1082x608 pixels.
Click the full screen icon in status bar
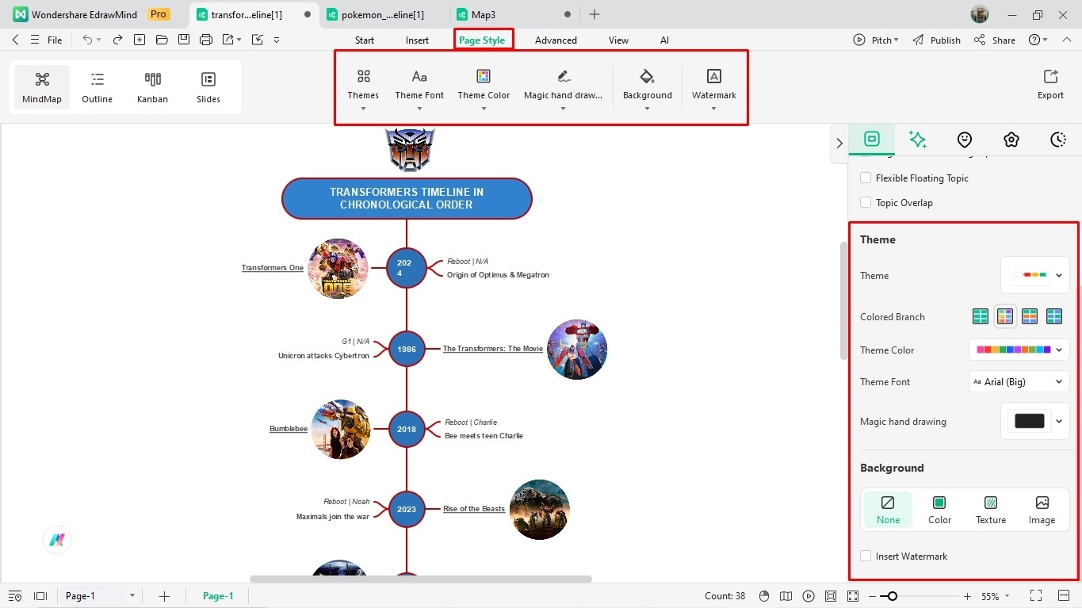[853, 596]
